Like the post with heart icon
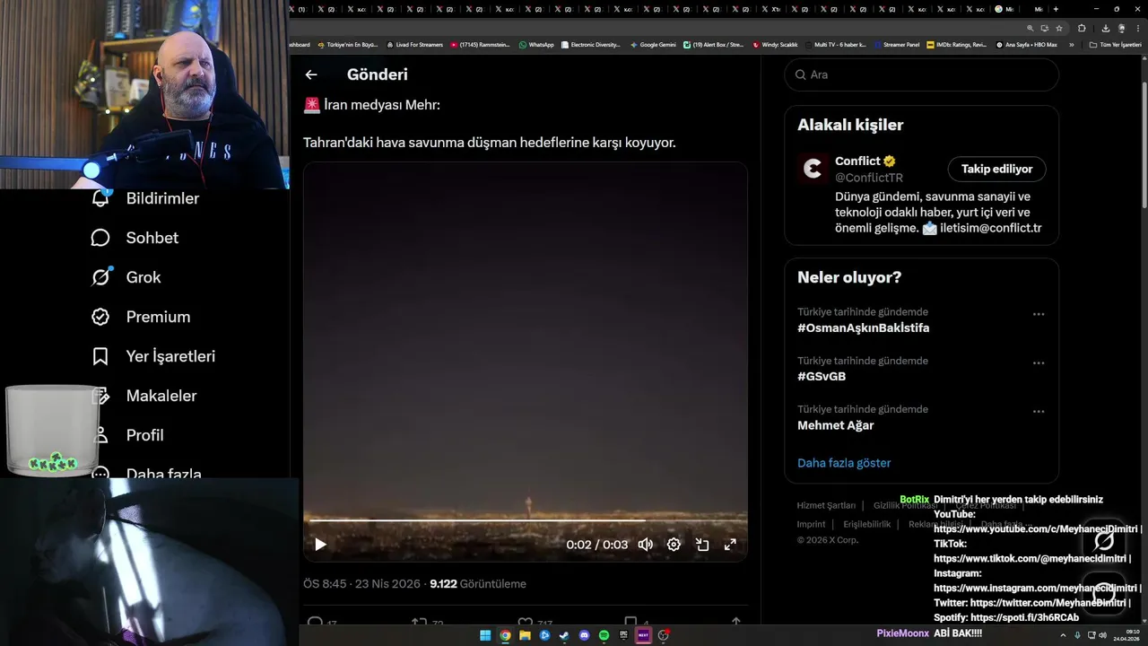This screenshot has width=1148, height=646. [526, 622]
